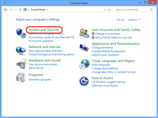158x118 pixels.
Task: Open Hardware and Sound category
Action: tap(45, 60)
